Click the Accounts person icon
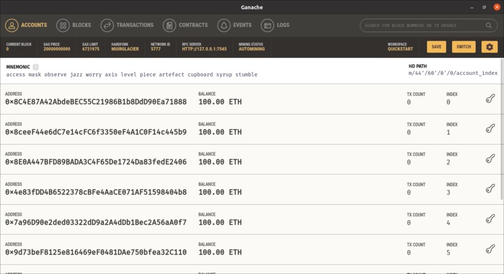Screen dimensions: 504x274 12,26
